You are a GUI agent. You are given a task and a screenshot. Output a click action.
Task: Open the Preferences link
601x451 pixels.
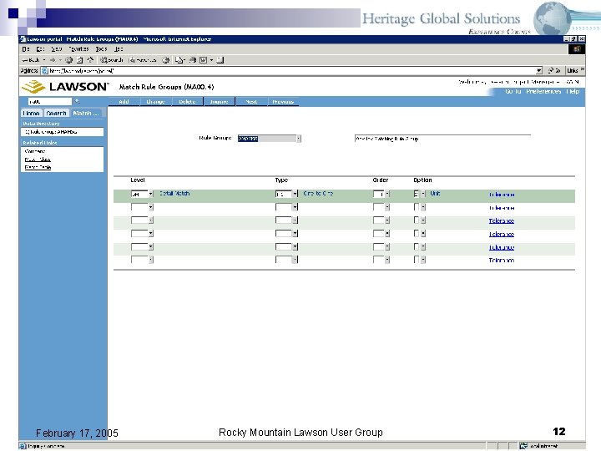click(x=543, y=91)
